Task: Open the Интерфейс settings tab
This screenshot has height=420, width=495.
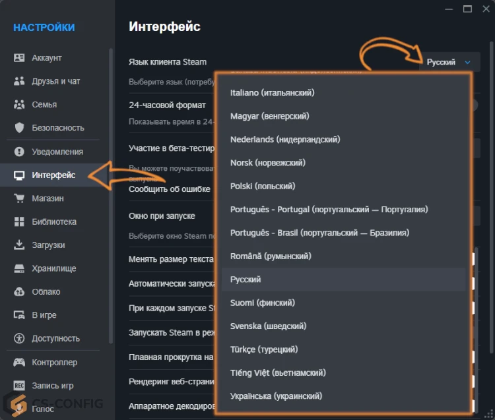Action: (x=53, y=175)
